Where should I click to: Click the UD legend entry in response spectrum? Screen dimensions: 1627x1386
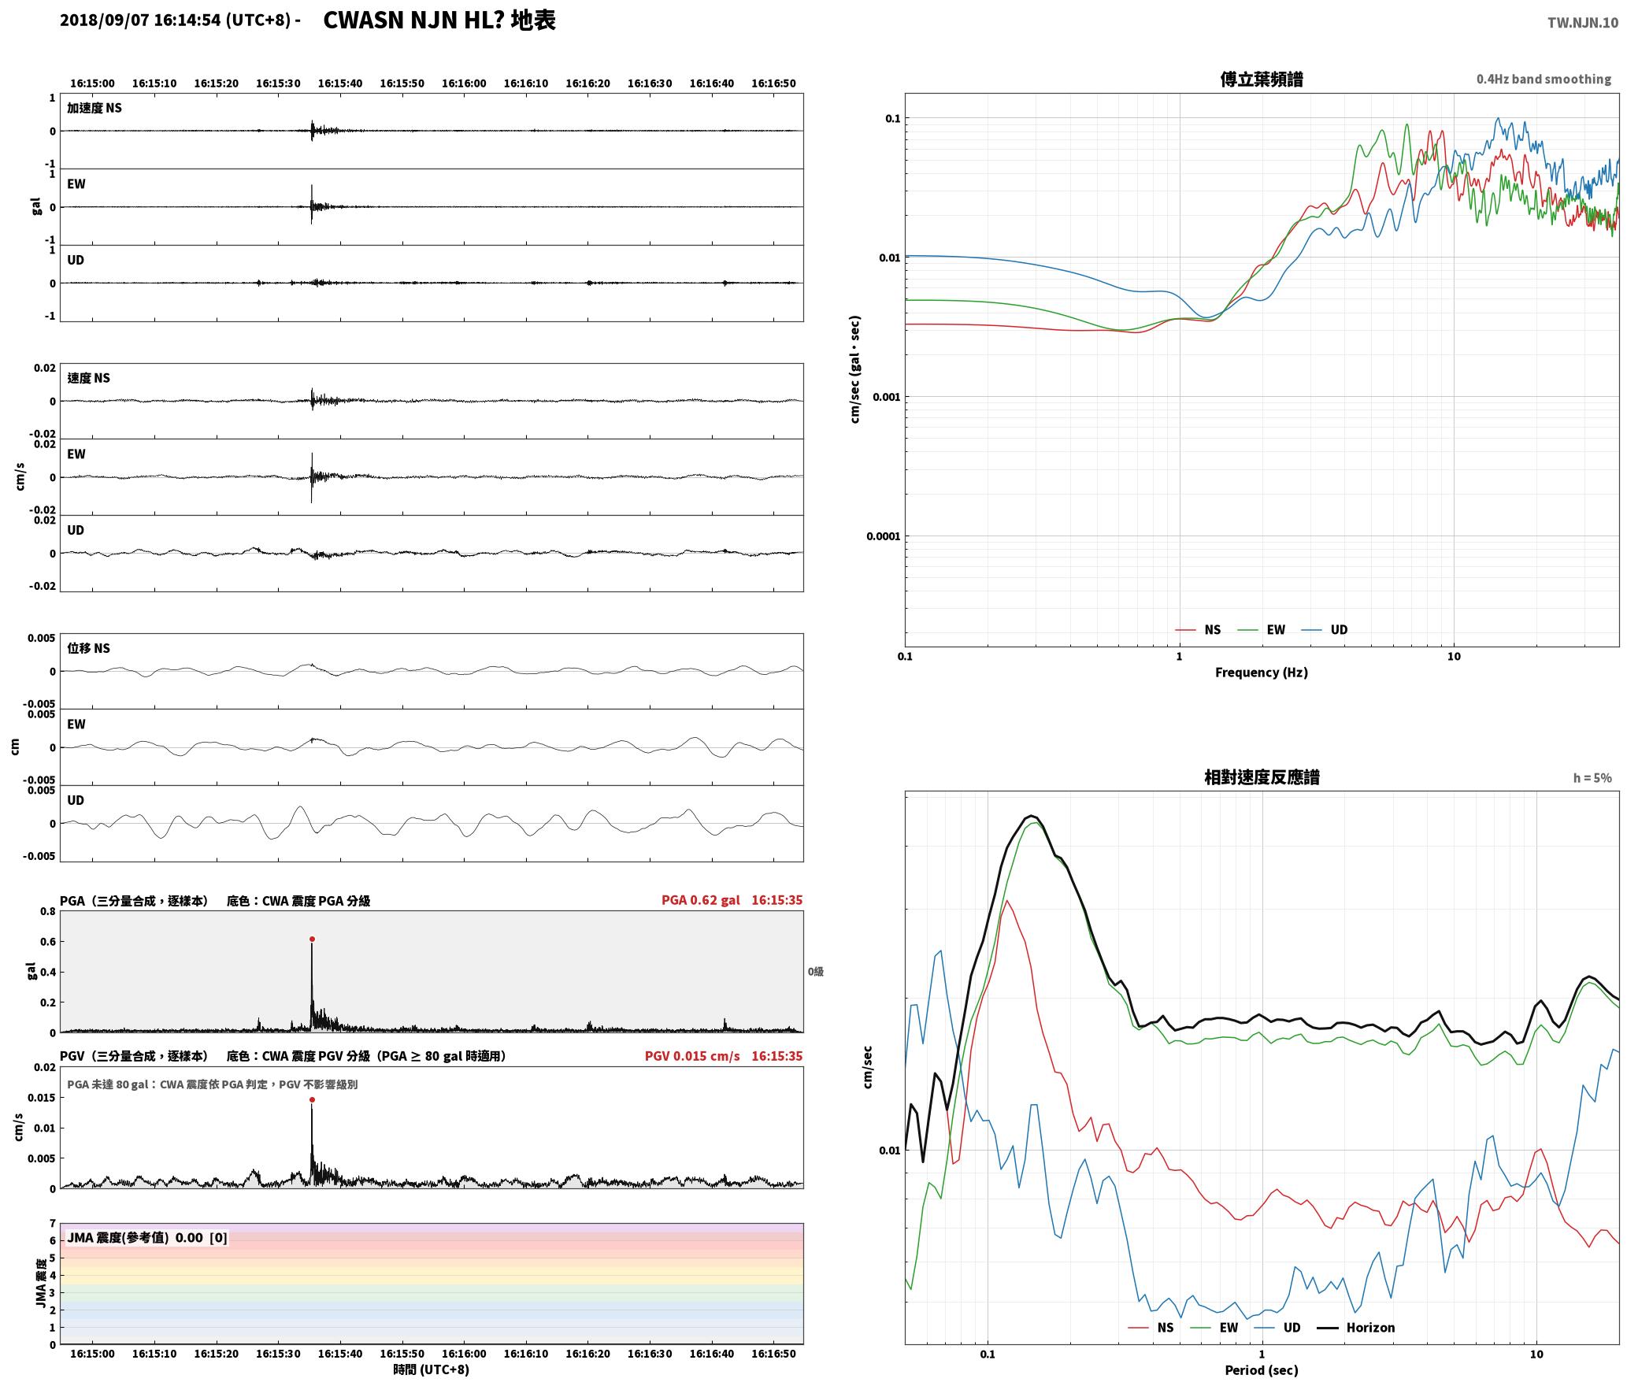(x=1277, y=1327)
